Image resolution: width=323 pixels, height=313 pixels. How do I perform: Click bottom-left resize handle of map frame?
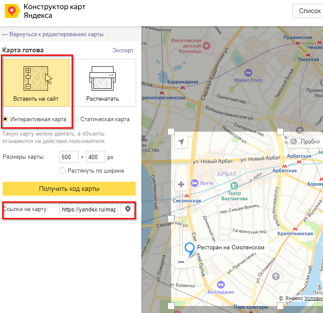171,306
